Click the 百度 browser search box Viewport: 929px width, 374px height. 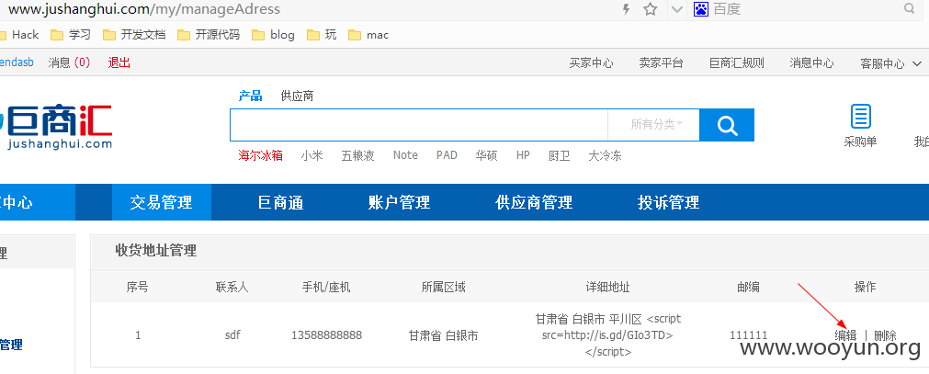click(806, 9)
